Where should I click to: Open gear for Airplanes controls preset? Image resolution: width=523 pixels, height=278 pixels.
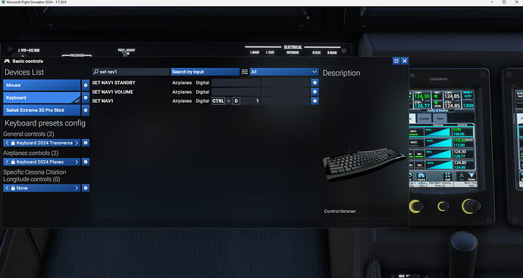[x=86, y=162]
